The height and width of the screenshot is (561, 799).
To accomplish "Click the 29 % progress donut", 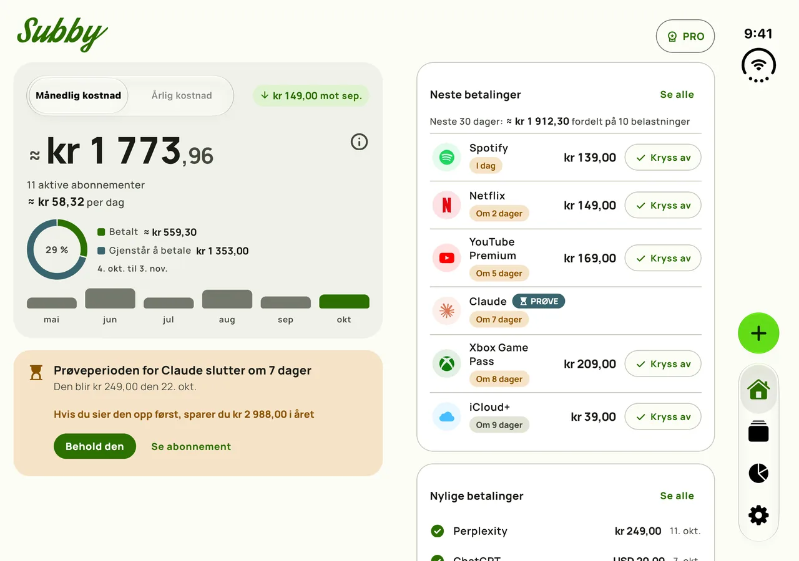I will (57, 249).
